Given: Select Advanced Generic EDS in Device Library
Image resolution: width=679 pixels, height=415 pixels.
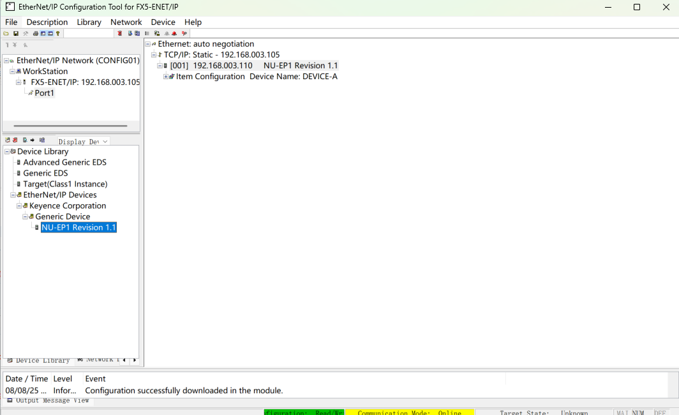Looking at the screenshot, I should [x=64, y=162].
